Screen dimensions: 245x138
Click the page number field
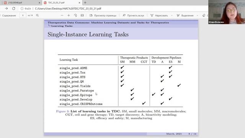click(23, 15)
